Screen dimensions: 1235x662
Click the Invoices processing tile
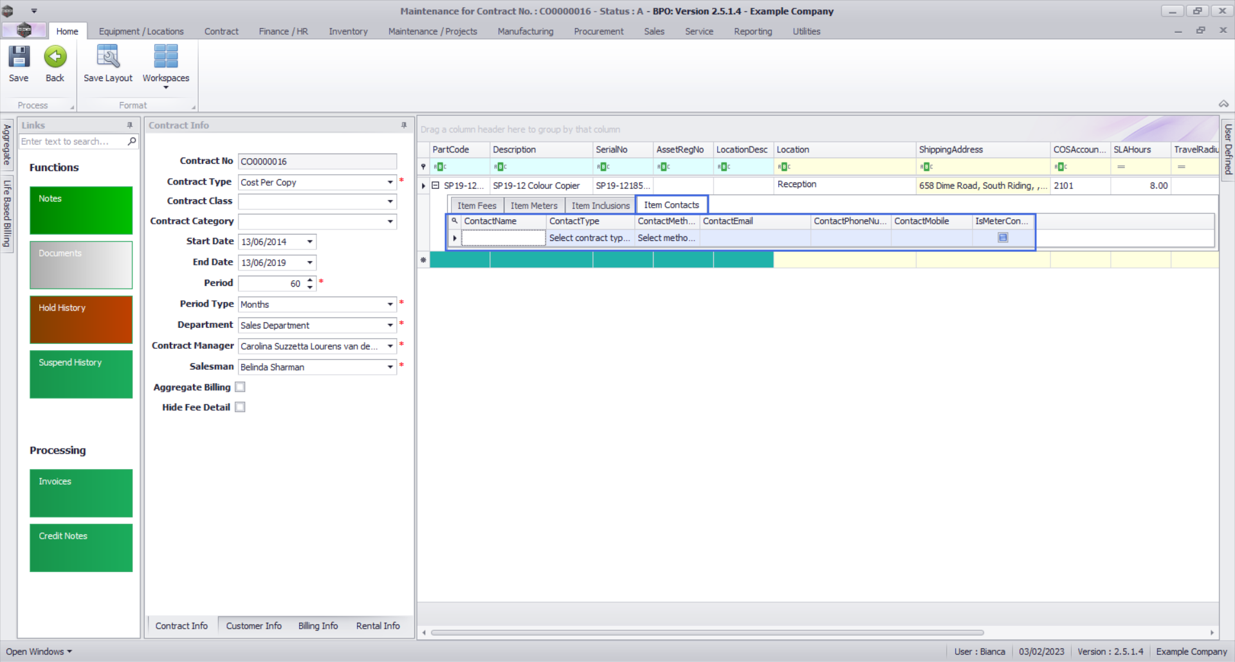point(81,493)
